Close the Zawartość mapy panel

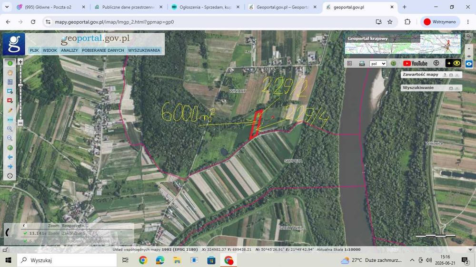tap(457, 75)
